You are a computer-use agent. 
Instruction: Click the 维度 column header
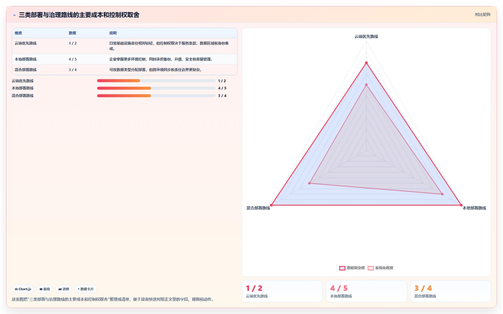pos(18,33)
